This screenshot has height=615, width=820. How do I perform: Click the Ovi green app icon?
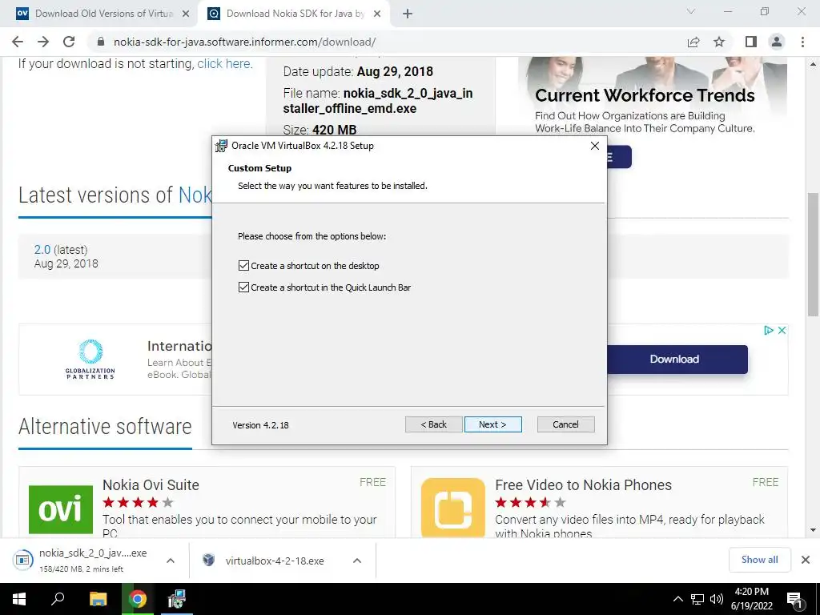coord(61,509)
